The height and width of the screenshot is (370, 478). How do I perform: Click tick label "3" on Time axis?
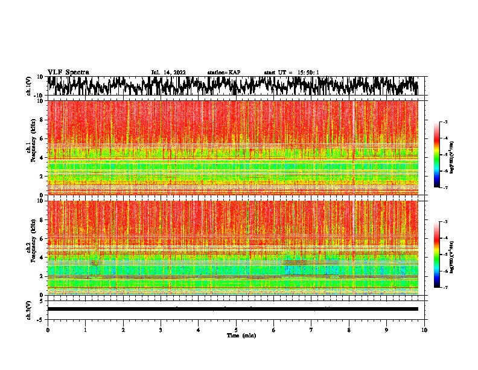click(x=161, y=330)
